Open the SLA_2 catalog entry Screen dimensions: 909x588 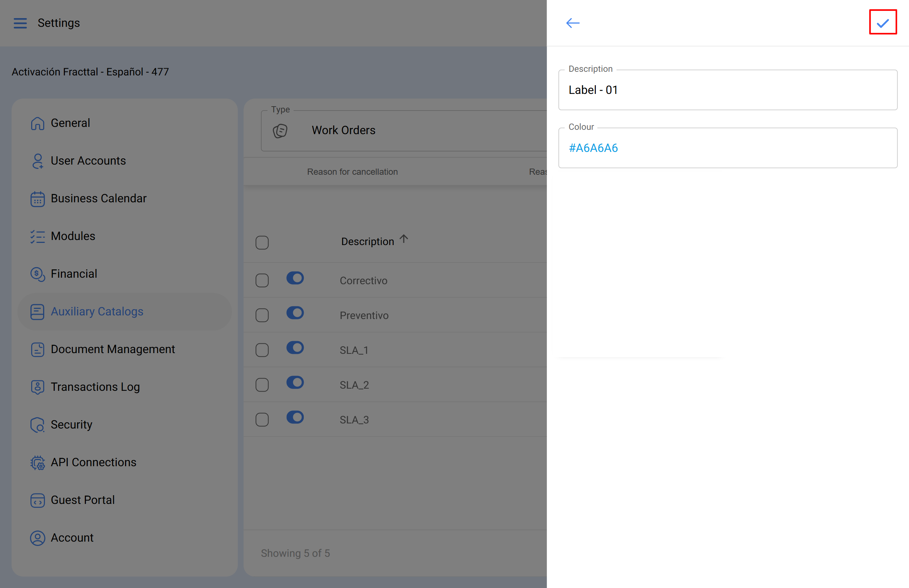(x=354, y=385)
